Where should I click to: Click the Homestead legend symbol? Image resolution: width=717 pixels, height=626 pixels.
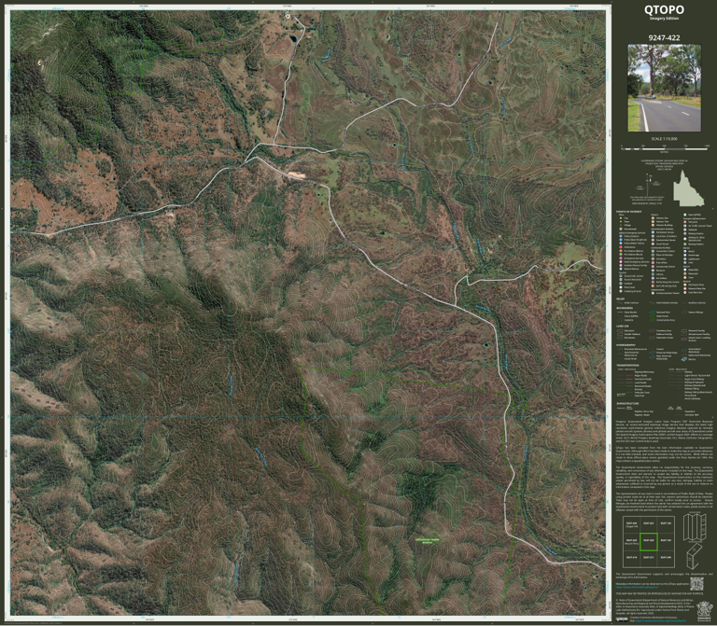tap(621, 229)
